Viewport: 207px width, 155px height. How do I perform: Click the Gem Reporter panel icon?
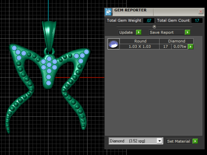click(x=108, y=12)
